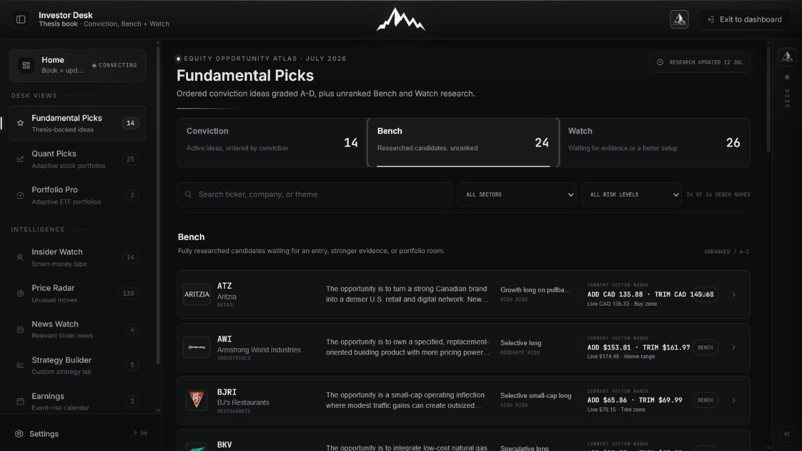
Task: Expand the ATZ row chevron
Action: tap(734, 294)
